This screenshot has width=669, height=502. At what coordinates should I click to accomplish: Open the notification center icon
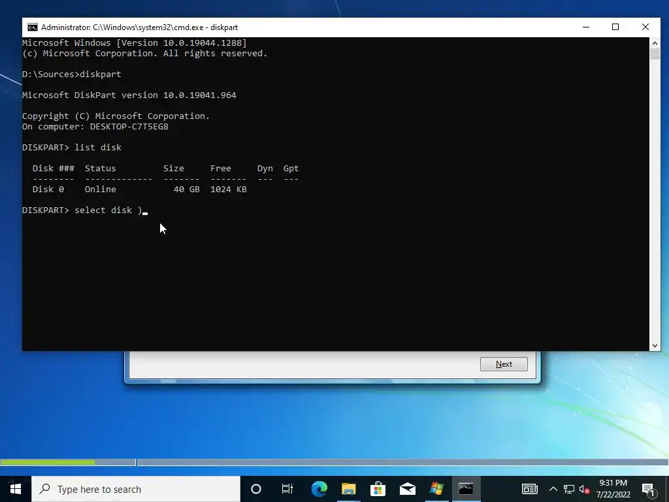tap(648, 490)
